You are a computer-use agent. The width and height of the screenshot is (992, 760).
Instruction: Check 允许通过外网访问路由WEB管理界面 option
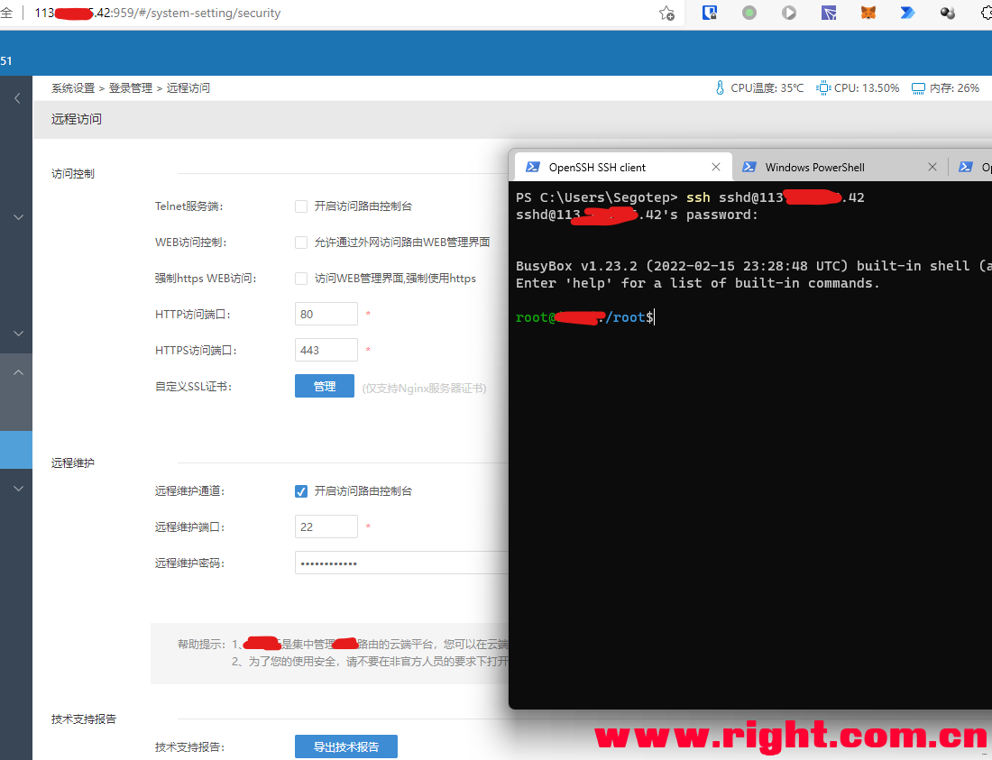click(x=301, y=243)
